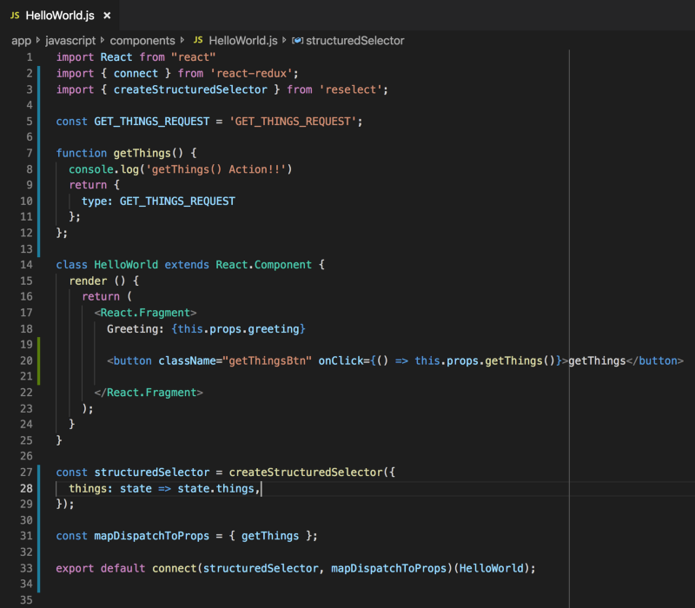Expand breadcrumb arrow after HelloWorld.js
The width and height of the screenshot is (695, 608).
coord(285,40)
